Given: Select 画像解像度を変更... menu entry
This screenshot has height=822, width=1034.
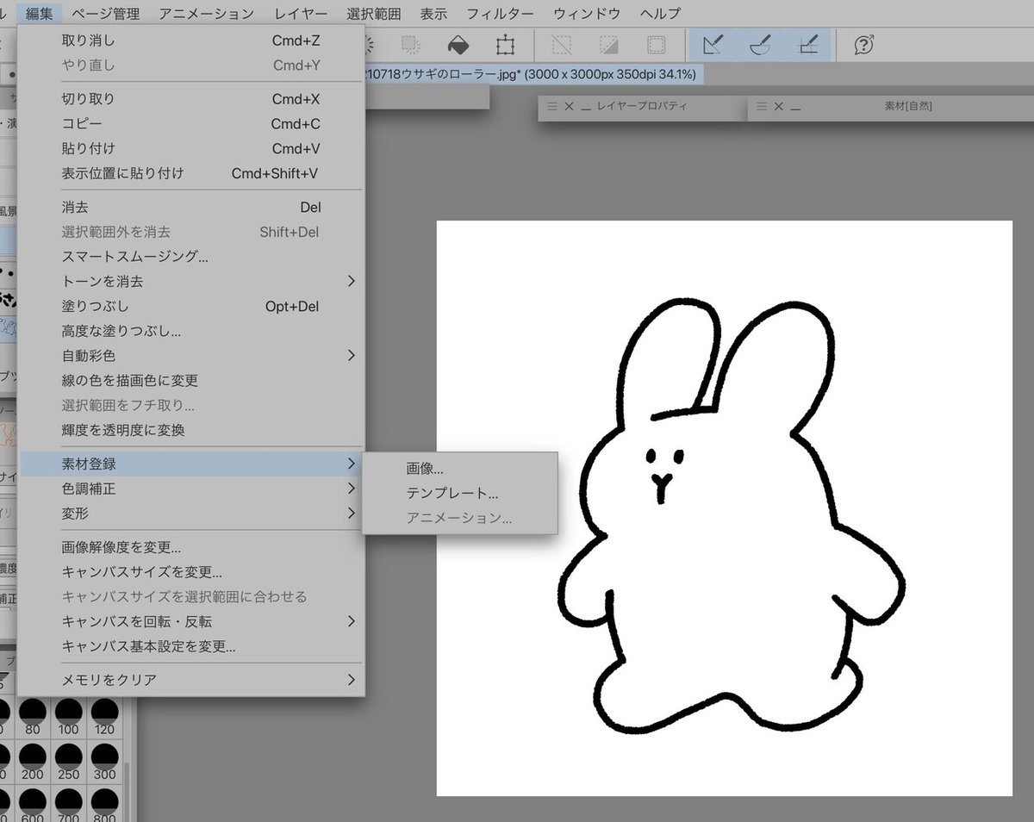Looking at the screenshot, I should [x=121, y=547].
